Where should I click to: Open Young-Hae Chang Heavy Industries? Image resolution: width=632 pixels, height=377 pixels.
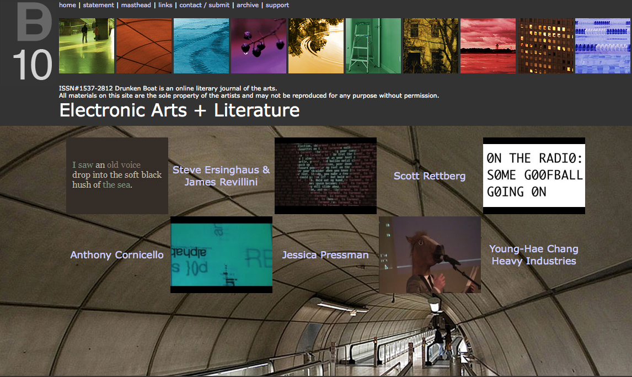534,255
